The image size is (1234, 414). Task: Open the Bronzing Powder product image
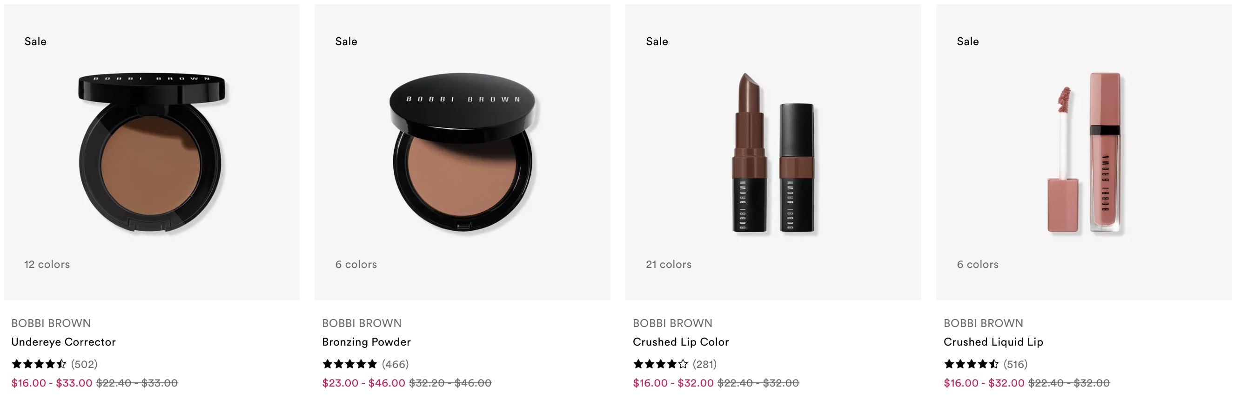click(462, 153)
